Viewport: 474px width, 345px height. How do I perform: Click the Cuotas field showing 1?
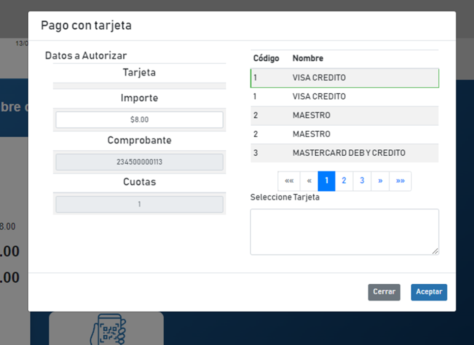pos(139,204)
